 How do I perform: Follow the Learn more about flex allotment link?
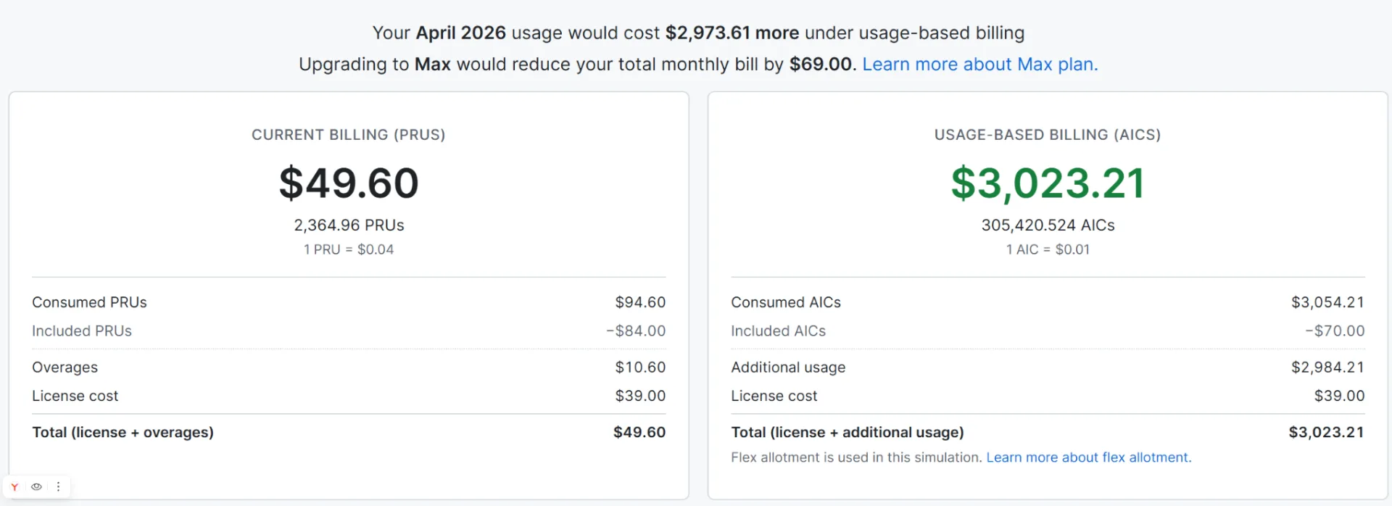[1088, 457]
